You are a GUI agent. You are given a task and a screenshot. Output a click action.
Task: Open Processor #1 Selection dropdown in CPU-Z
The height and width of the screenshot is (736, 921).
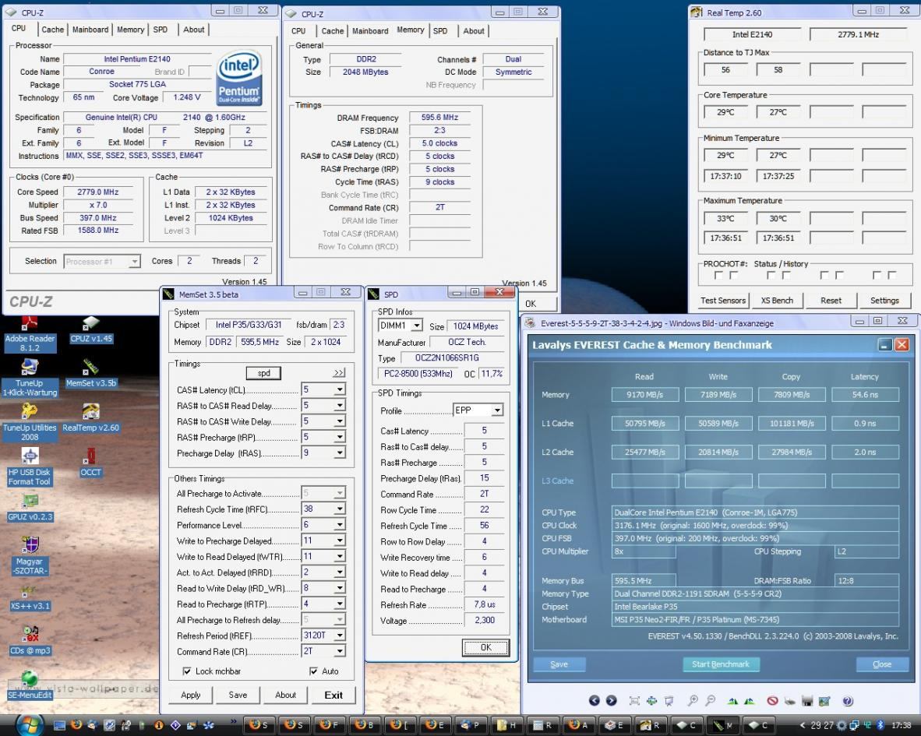(102, 262)
